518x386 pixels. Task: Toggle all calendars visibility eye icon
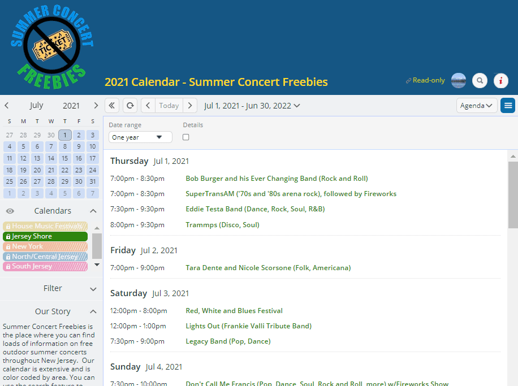(10, 211)
